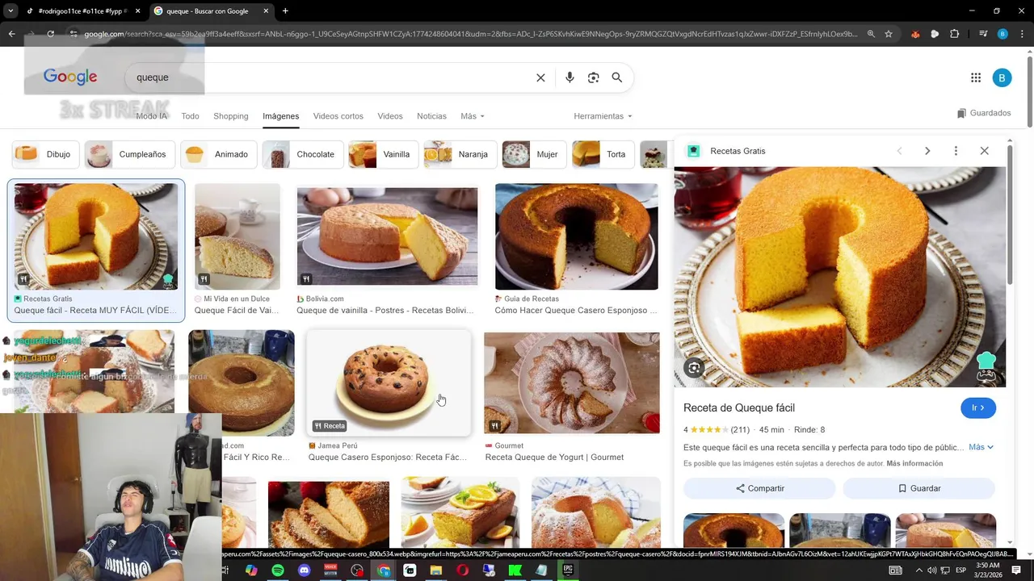The image size is (1034, 581).
Task: Open the Google apps grid
Action: click(976, 77)
